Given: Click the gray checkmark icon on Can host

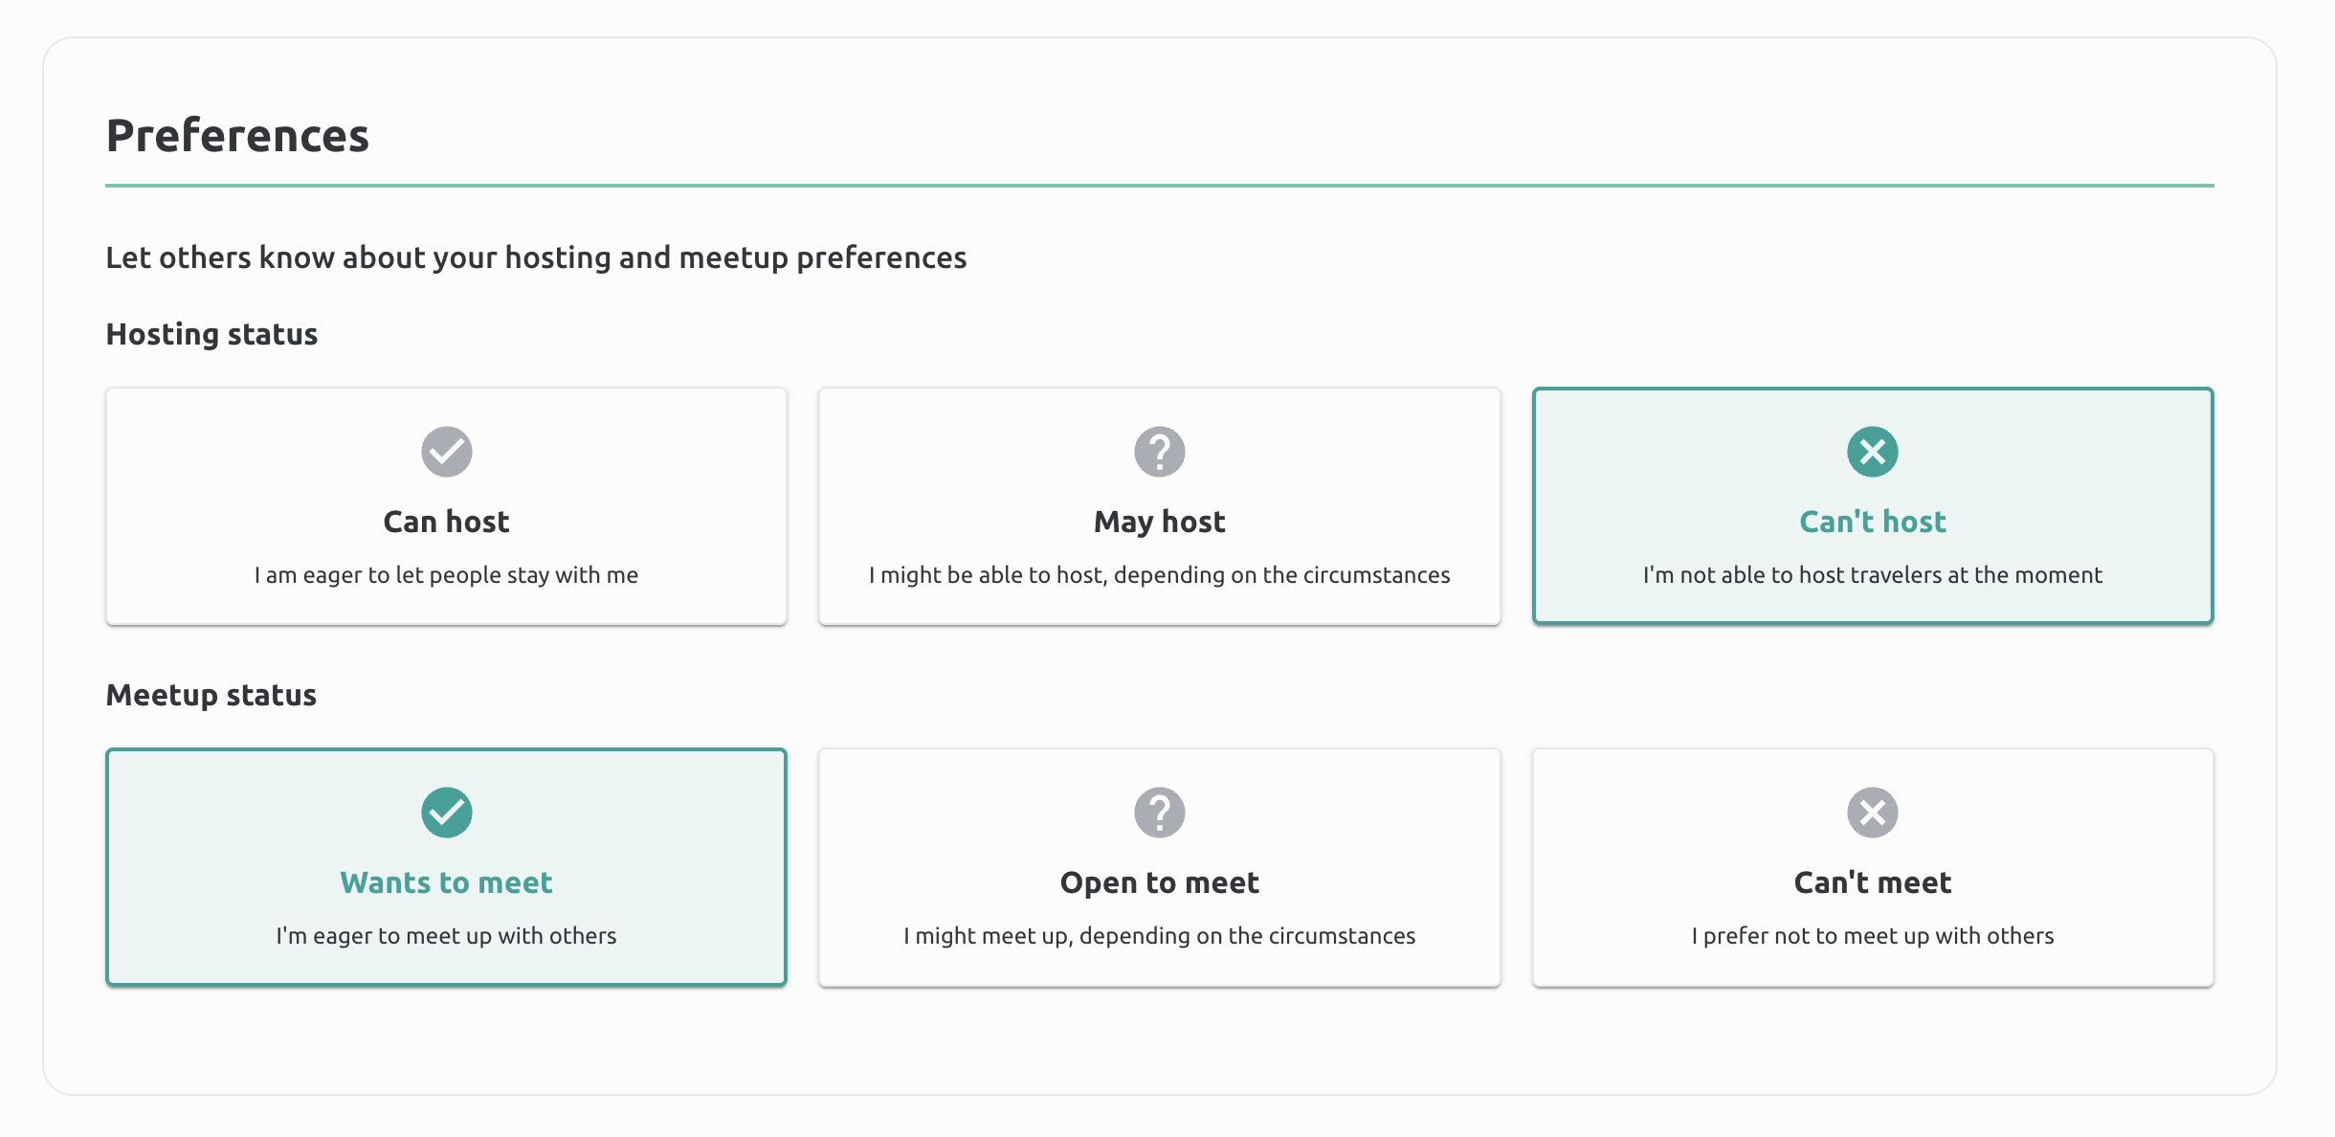Looking at the screenshot, I should [446, 452].
